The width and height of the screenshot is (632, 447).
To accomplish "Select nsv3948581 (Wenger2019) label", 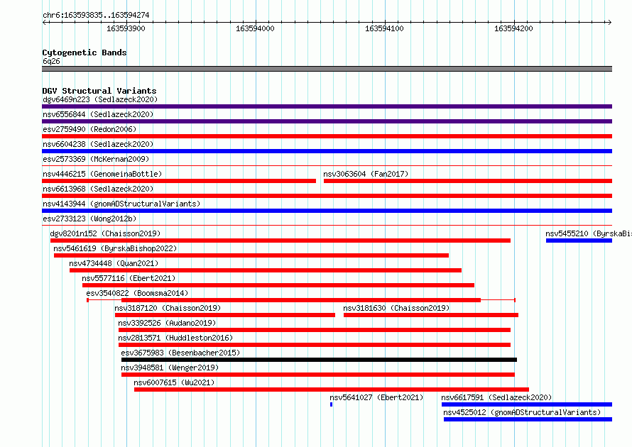I will coord(170,368).
